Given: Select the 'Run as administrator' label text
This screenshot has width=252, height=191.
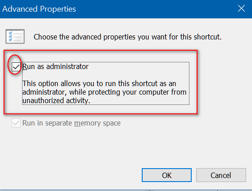Looking at the screenshot, I should pyautogui.click(x=55, y=66).
